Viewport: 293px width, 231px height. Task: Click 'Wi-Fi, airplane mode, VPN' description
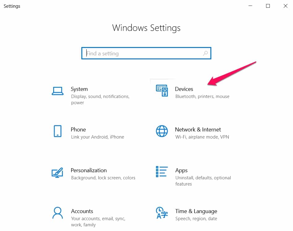(202, 137)
